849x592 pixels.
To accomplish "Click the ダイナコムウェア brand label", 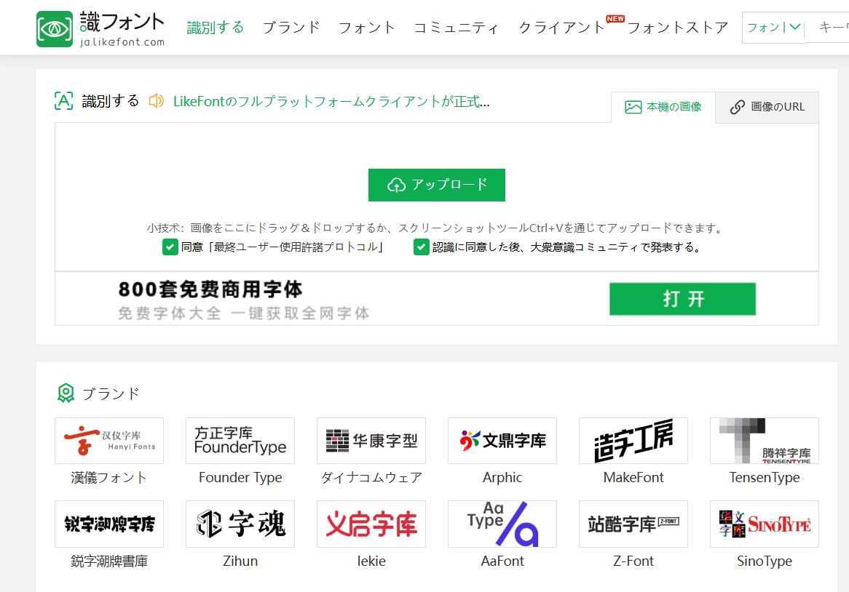I will coord(371,477).
